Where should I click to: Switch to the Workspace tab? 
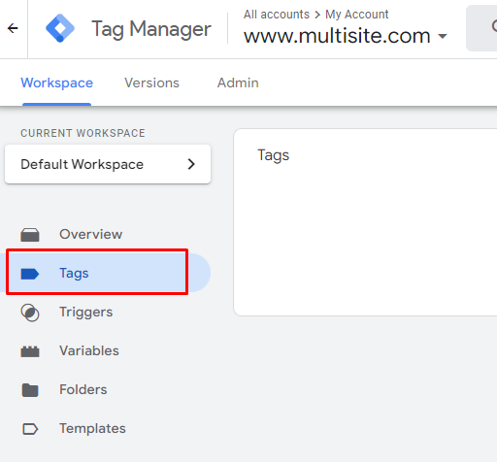point(57,82)
